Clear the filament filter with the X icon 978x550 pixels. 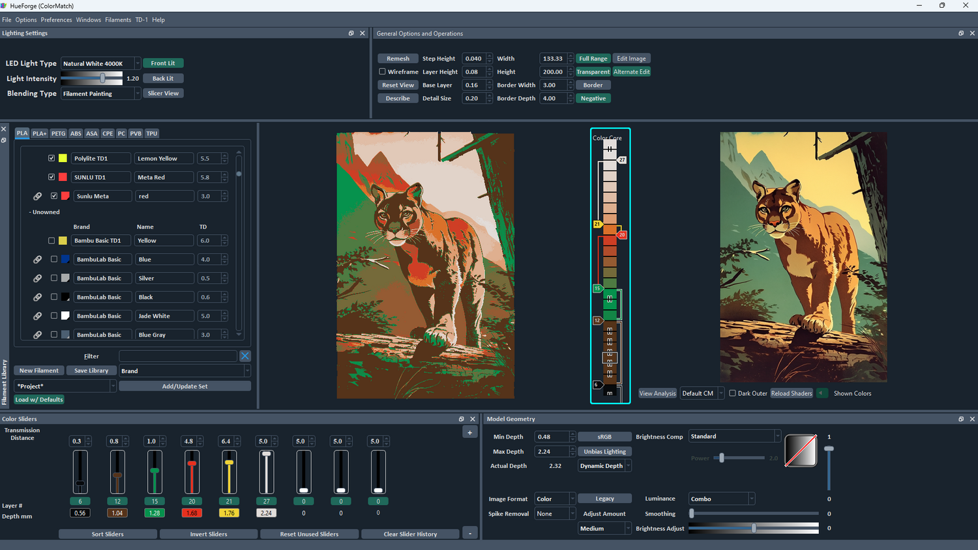tap(245, 356)
